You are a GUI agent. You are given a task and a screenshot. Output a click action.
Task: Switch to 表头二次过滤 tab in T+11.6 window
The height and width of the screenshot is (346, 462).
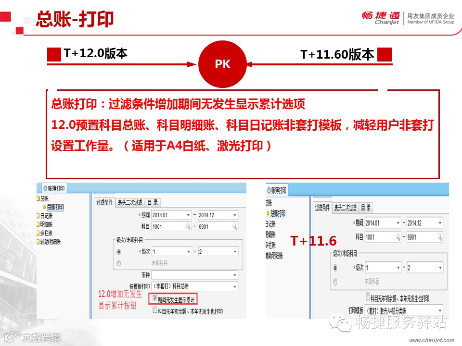click(346, 208)
